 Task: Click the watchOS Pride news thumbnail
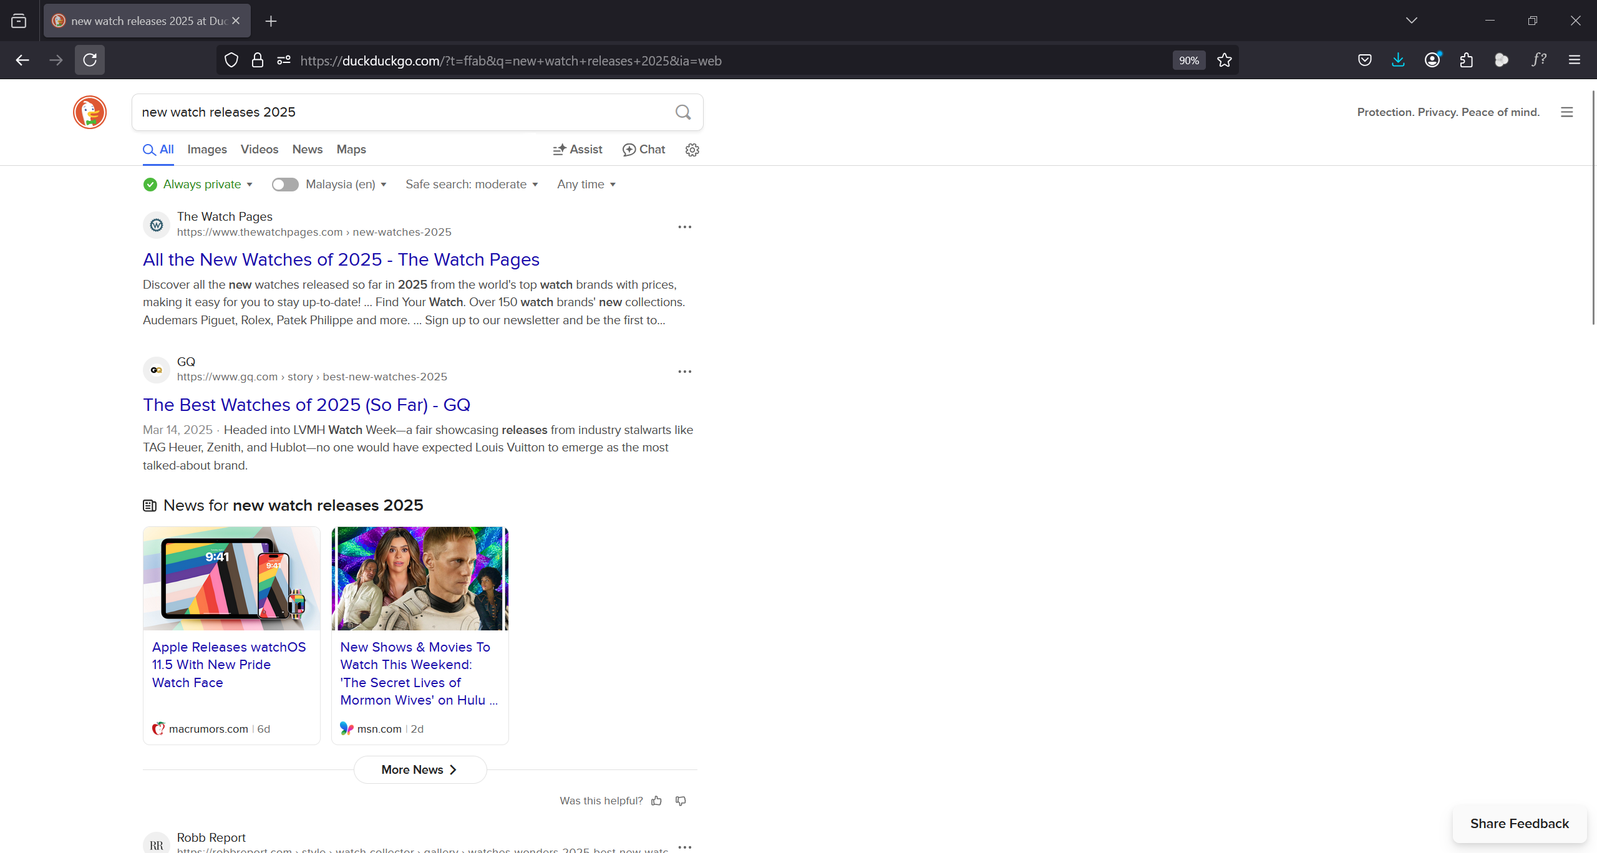(x=231, y=579)
